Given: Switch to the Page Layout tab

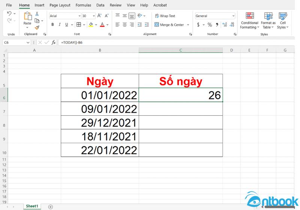Looking at the screenshot, I should tap(60, 5).
